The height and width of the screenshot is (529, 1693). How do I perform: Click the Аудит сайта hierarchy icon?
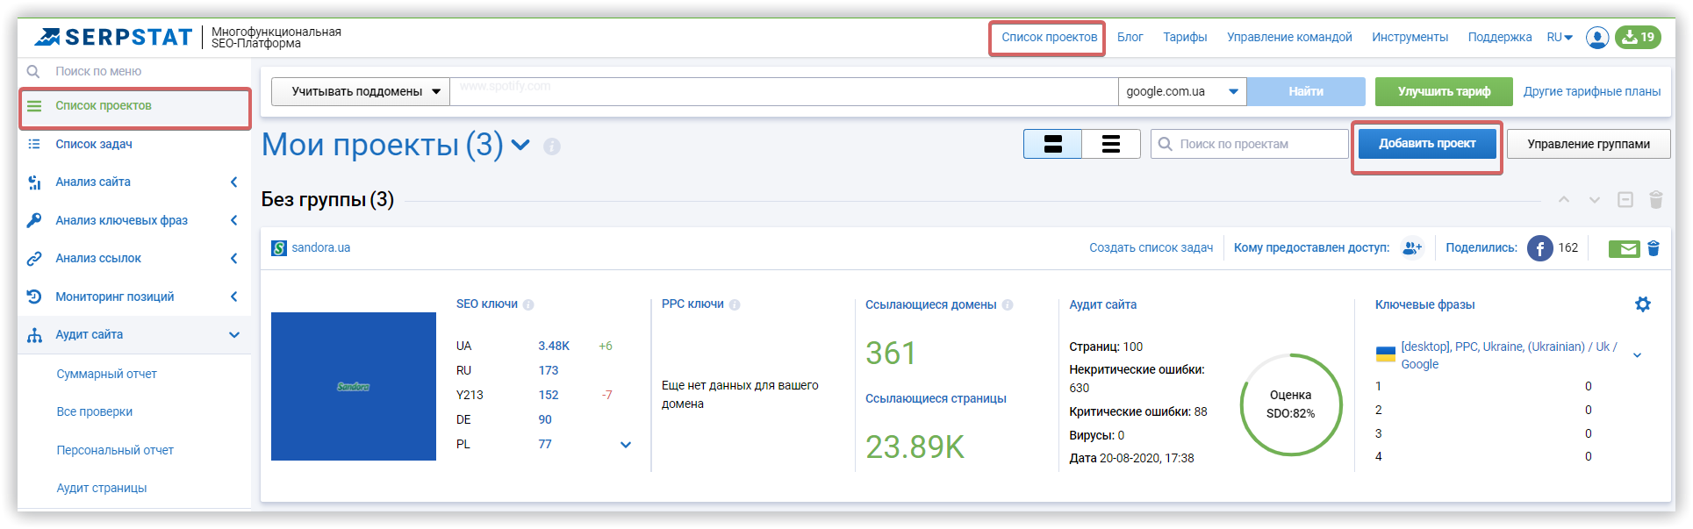(x=34, y=335)
